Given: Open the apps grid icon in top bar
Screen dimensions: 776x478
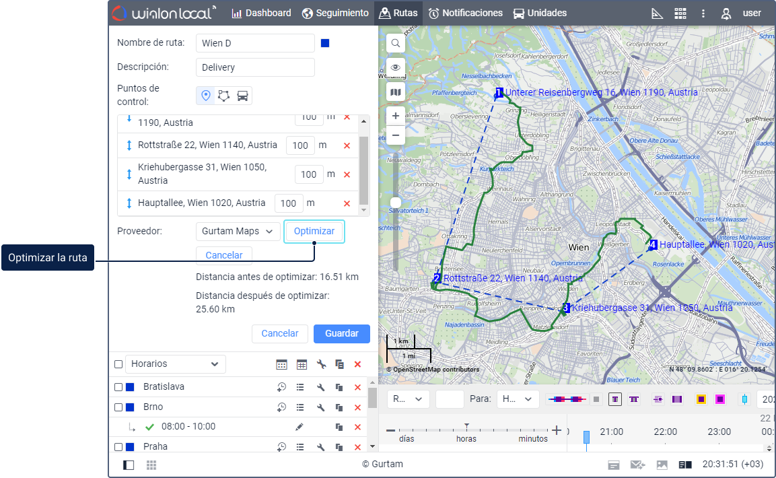Looking at the screenshot, I should 680,13.
